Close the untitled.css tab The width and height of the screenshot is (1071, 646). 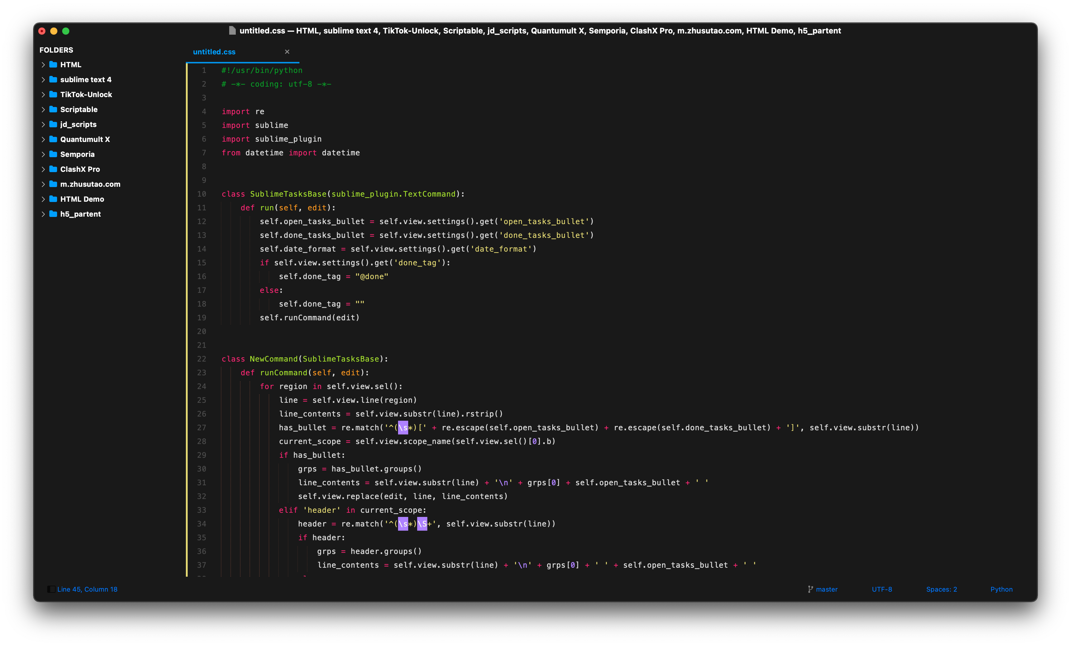click(287, 52)
